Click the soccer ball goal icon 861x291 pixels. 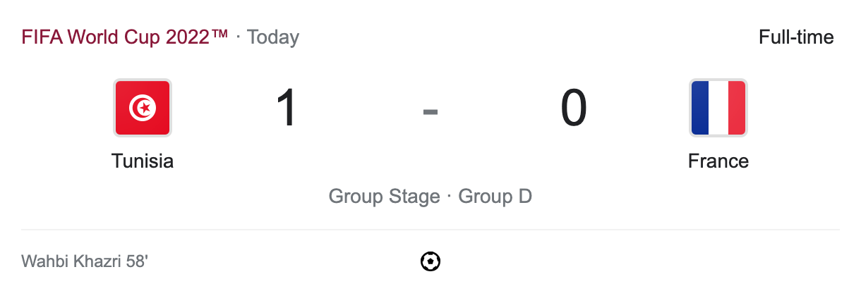click(430, 262)
